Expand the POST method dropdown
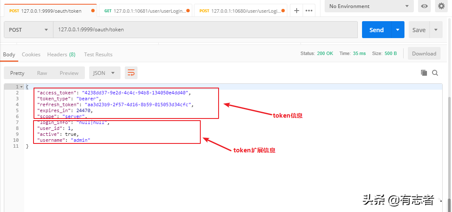Viewport: 452px width, 212px height. [x=28, y=30]
